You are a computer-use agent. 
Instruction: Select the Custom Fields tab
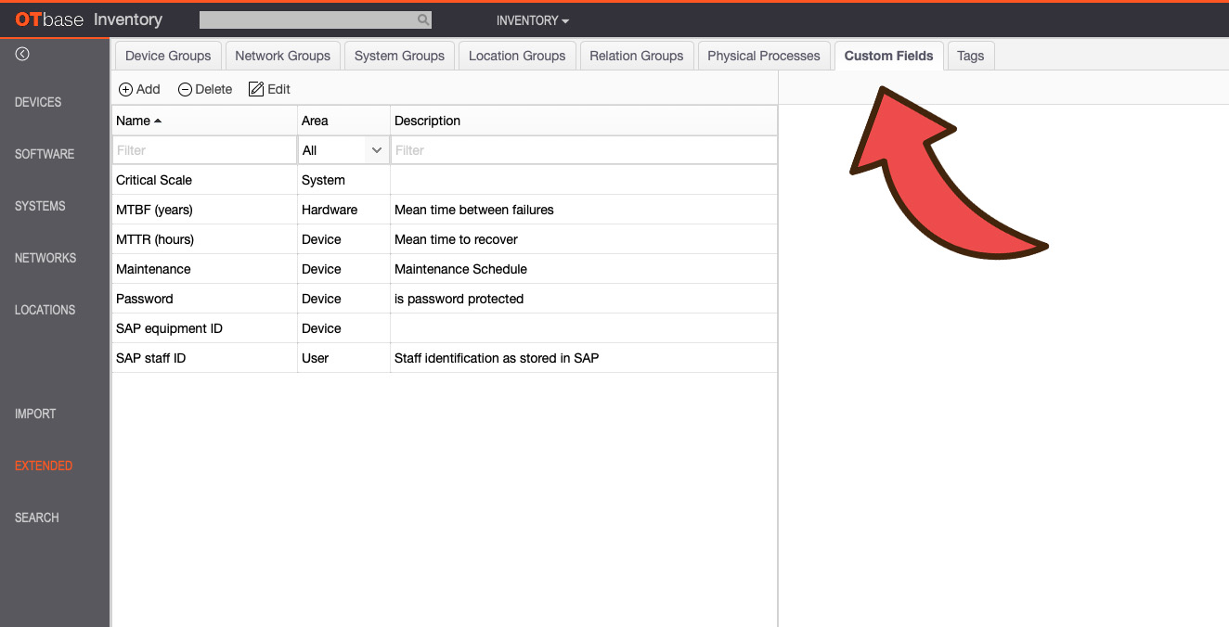click(x=888, y=56)
